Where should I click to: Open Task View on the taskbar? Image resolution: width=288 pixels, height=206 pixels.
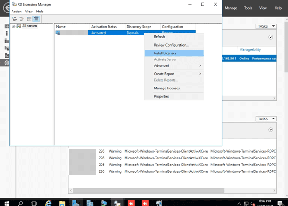point(34,203)
